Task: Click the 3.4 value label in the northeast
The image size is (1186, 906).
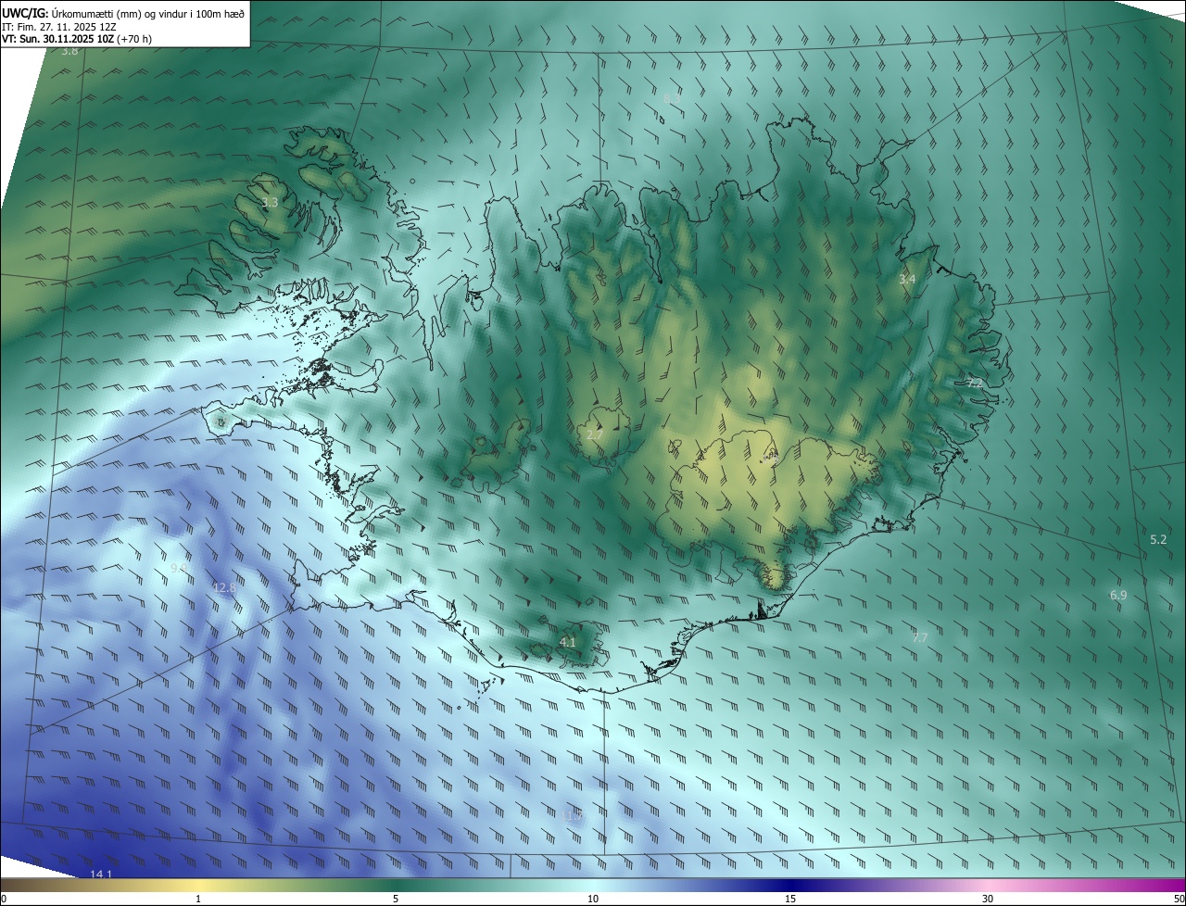Action: click(x=907, y=279)
